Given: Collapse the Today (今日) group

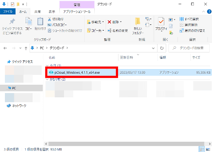Looking at the screenshot, I should [47, 66].
